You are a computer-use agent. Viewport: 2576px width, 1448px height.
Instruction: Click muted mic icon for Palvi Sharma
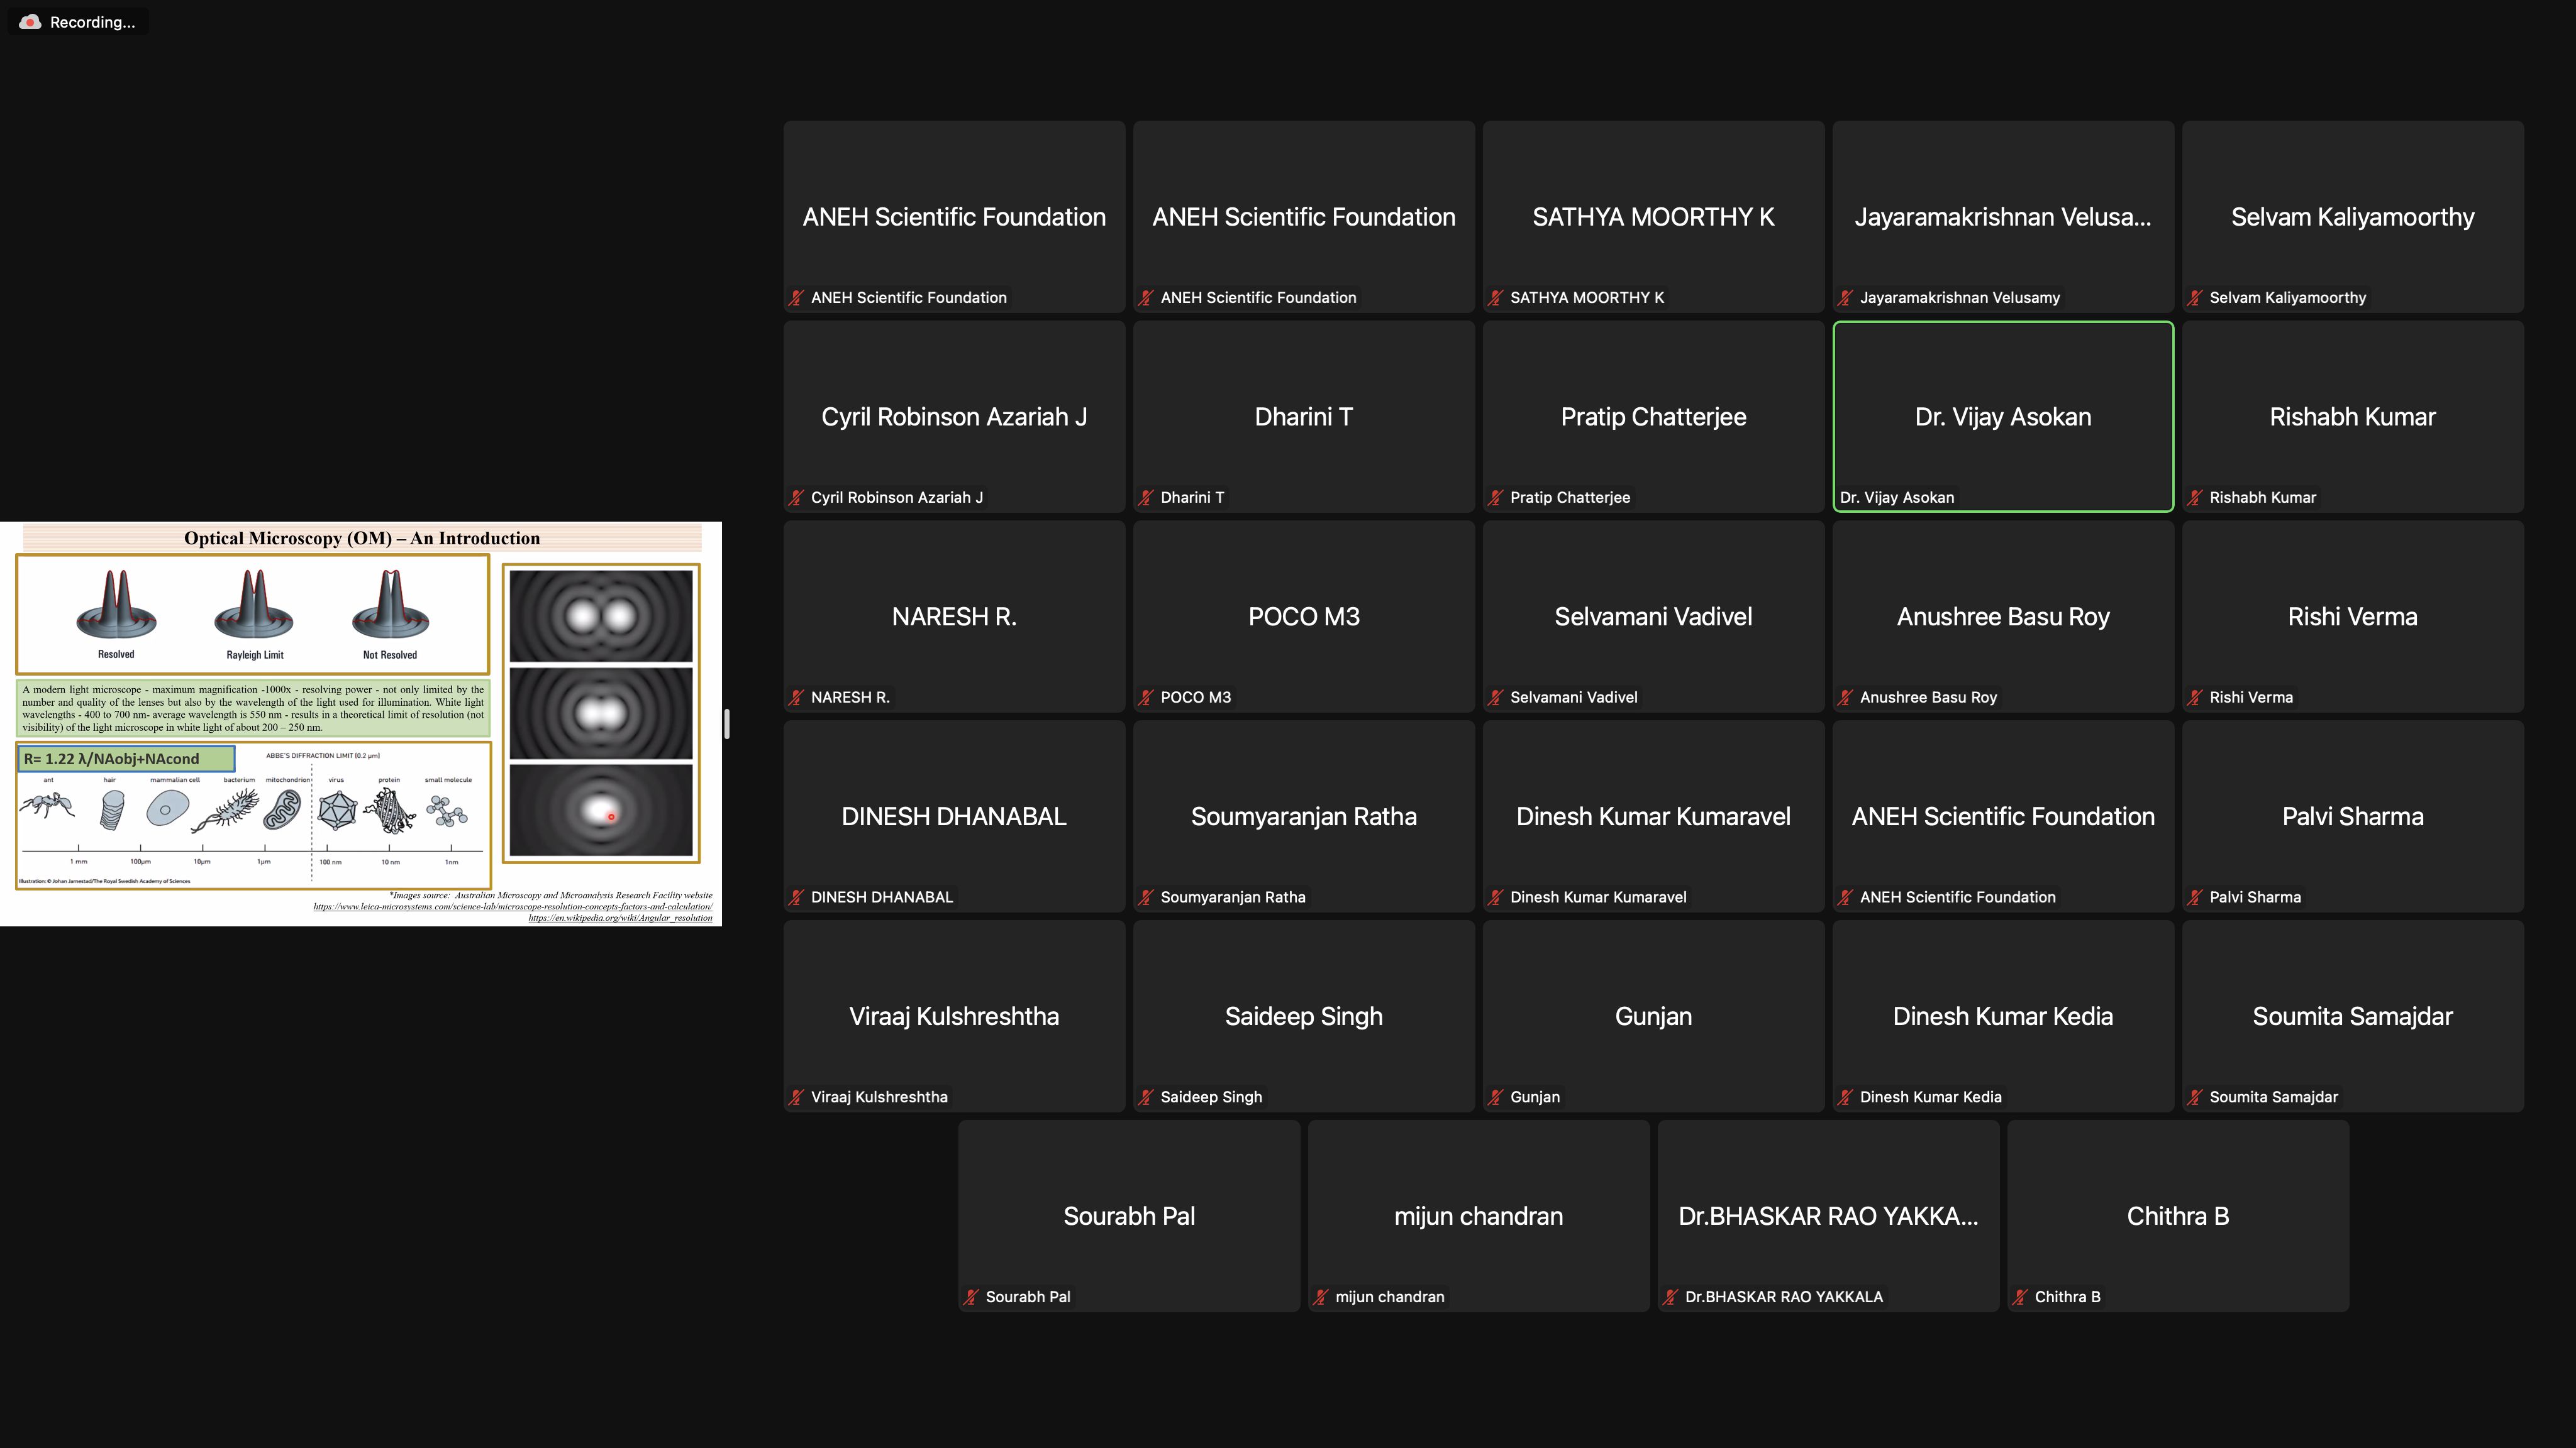[x=2195, y=897]
